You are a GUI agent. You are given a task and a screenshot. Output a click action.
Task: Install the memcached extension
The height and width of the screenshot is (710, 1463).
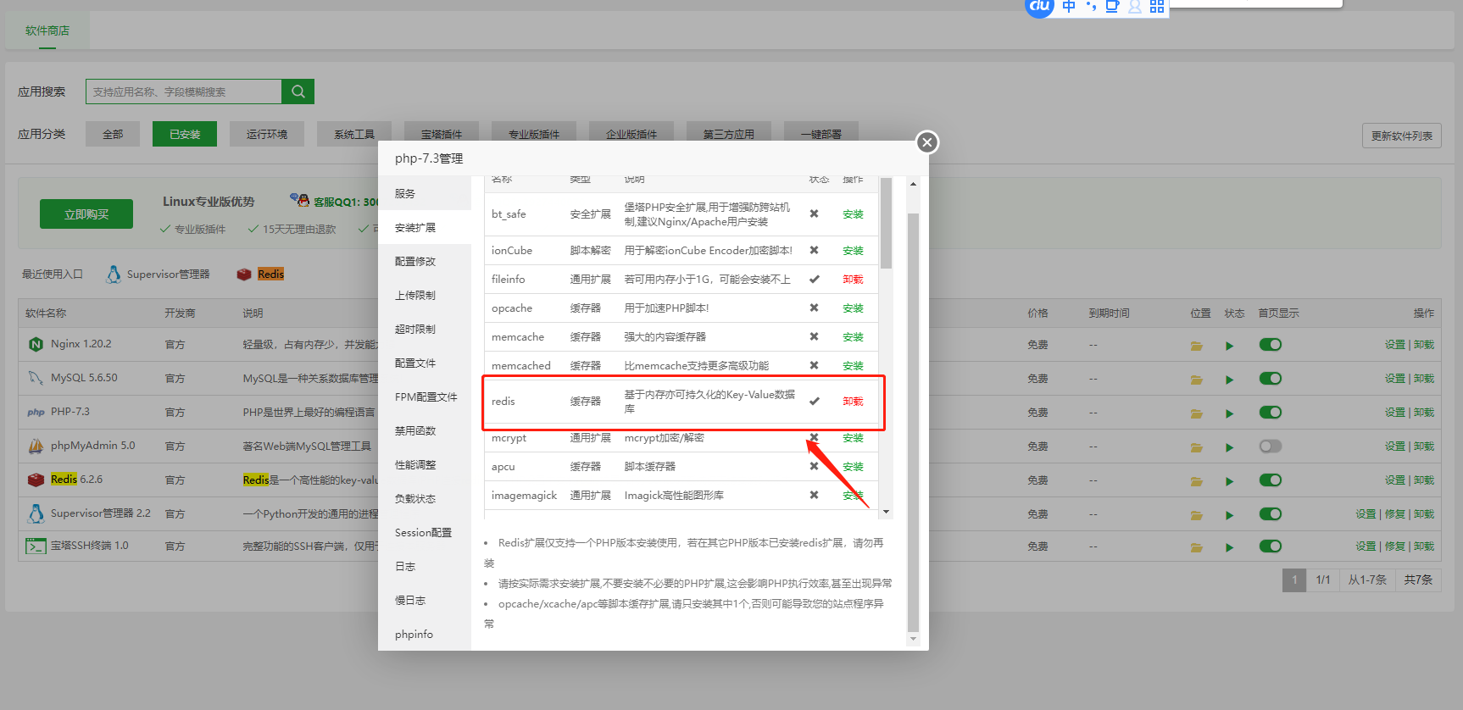coord(853,366)
